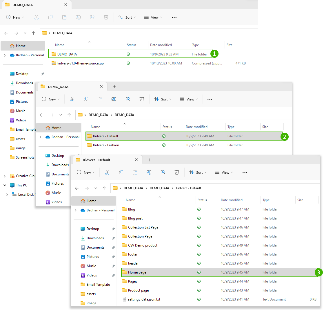This screenshot has width=324, height=311.
Task: Open Sort dropdown in Kidverz - Default window
Action: point(198,172)
